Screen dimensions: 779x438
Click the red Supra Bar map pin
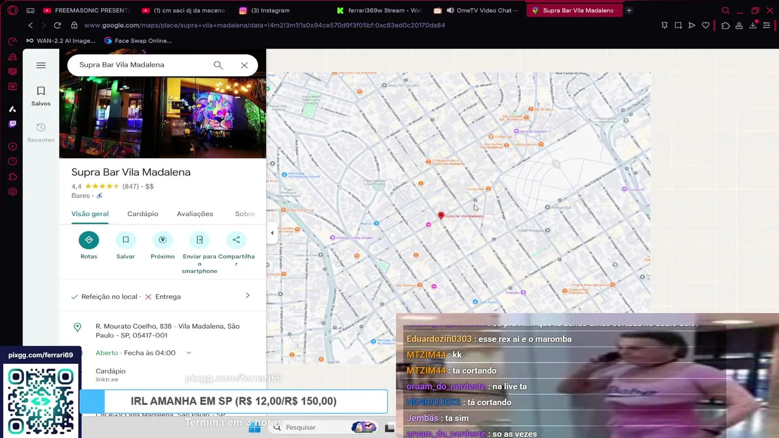441,215
